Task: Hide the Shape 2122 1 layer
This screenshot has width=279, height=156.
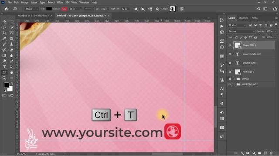Action: (x=230, y=45)
